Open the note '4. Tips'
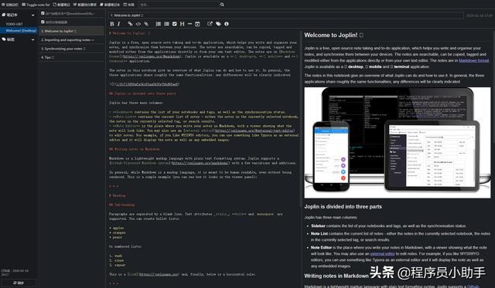 click(x=71, y=58)
